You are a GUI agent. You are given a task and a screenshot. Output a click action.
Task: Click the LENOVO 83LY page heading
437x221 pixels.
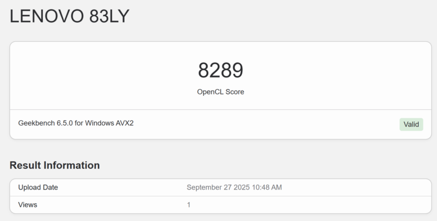coord(70,16)
